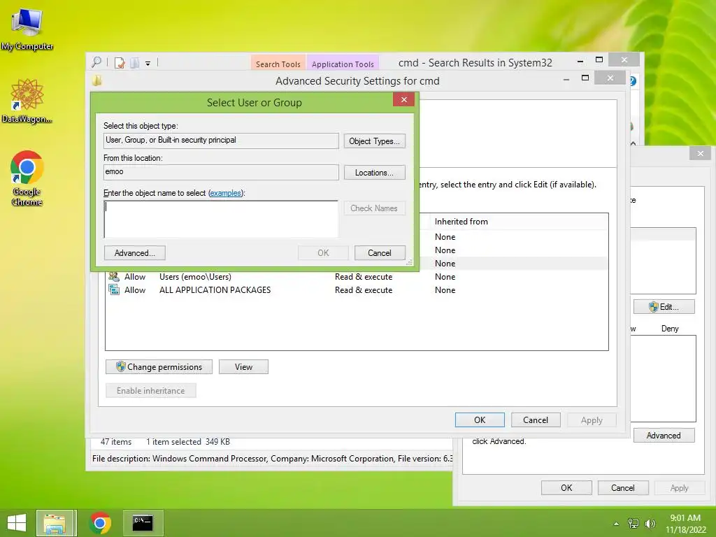This screenshot has width=716, height=537.
Task: Open My Computer desktop icon
Action: [27, 29]
